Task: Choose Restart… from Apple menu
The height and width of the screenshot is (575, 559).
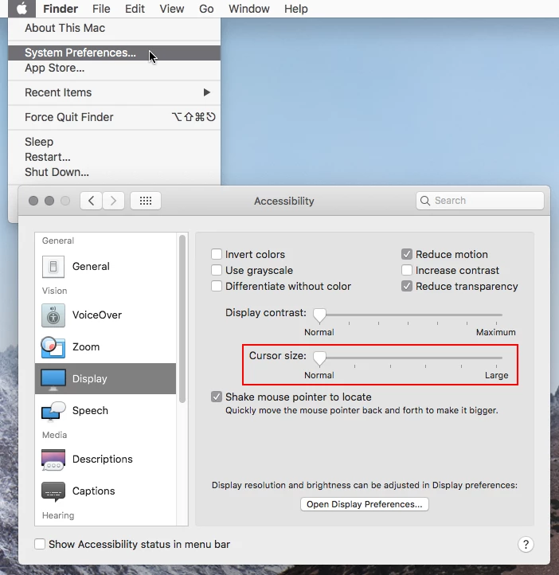Action: pyautogui.click(x=114, y=158)
